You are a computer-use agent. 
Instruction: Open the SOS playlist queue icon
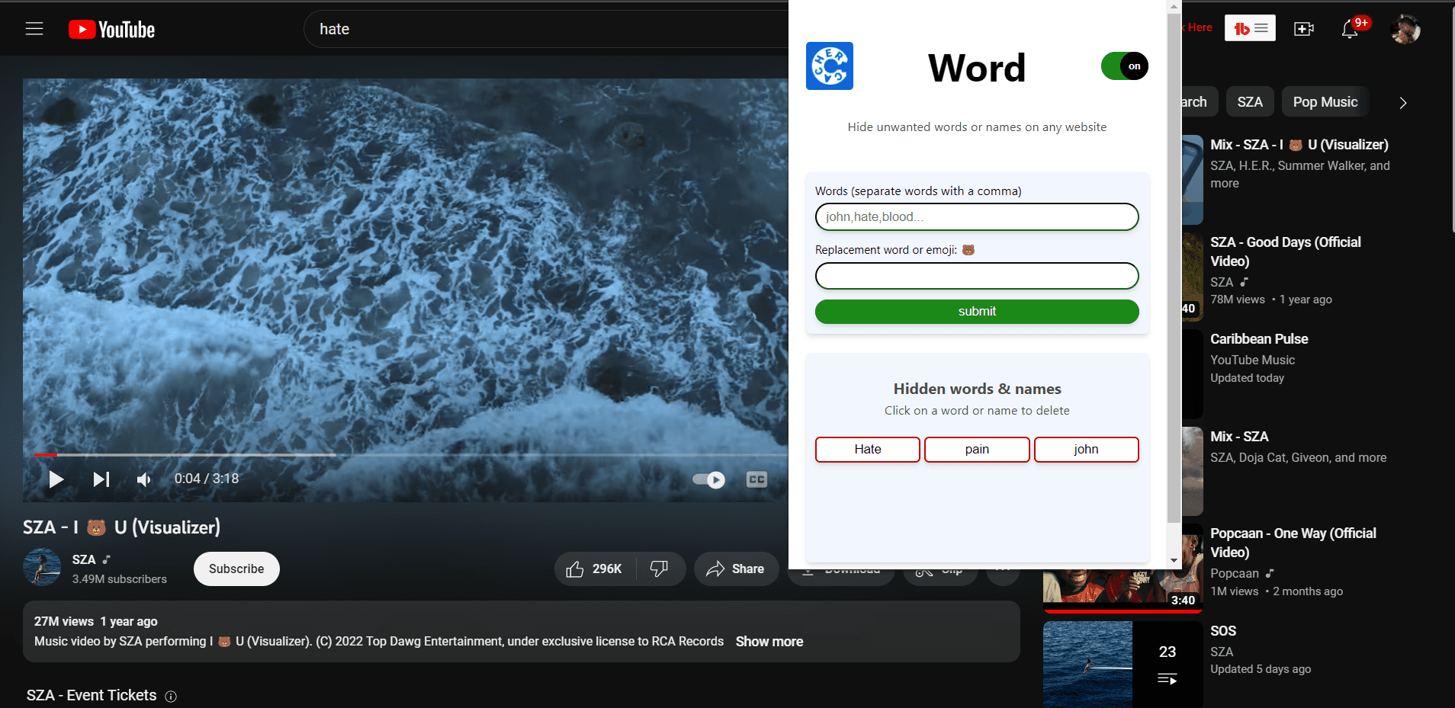pos(1167,678)
